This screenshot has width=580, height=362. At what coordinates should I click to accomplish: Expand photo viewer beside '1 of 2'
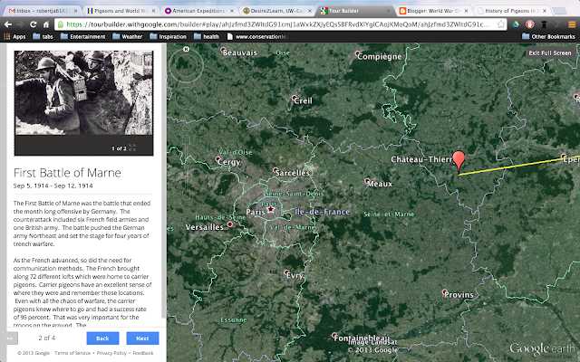click(132, 148)
